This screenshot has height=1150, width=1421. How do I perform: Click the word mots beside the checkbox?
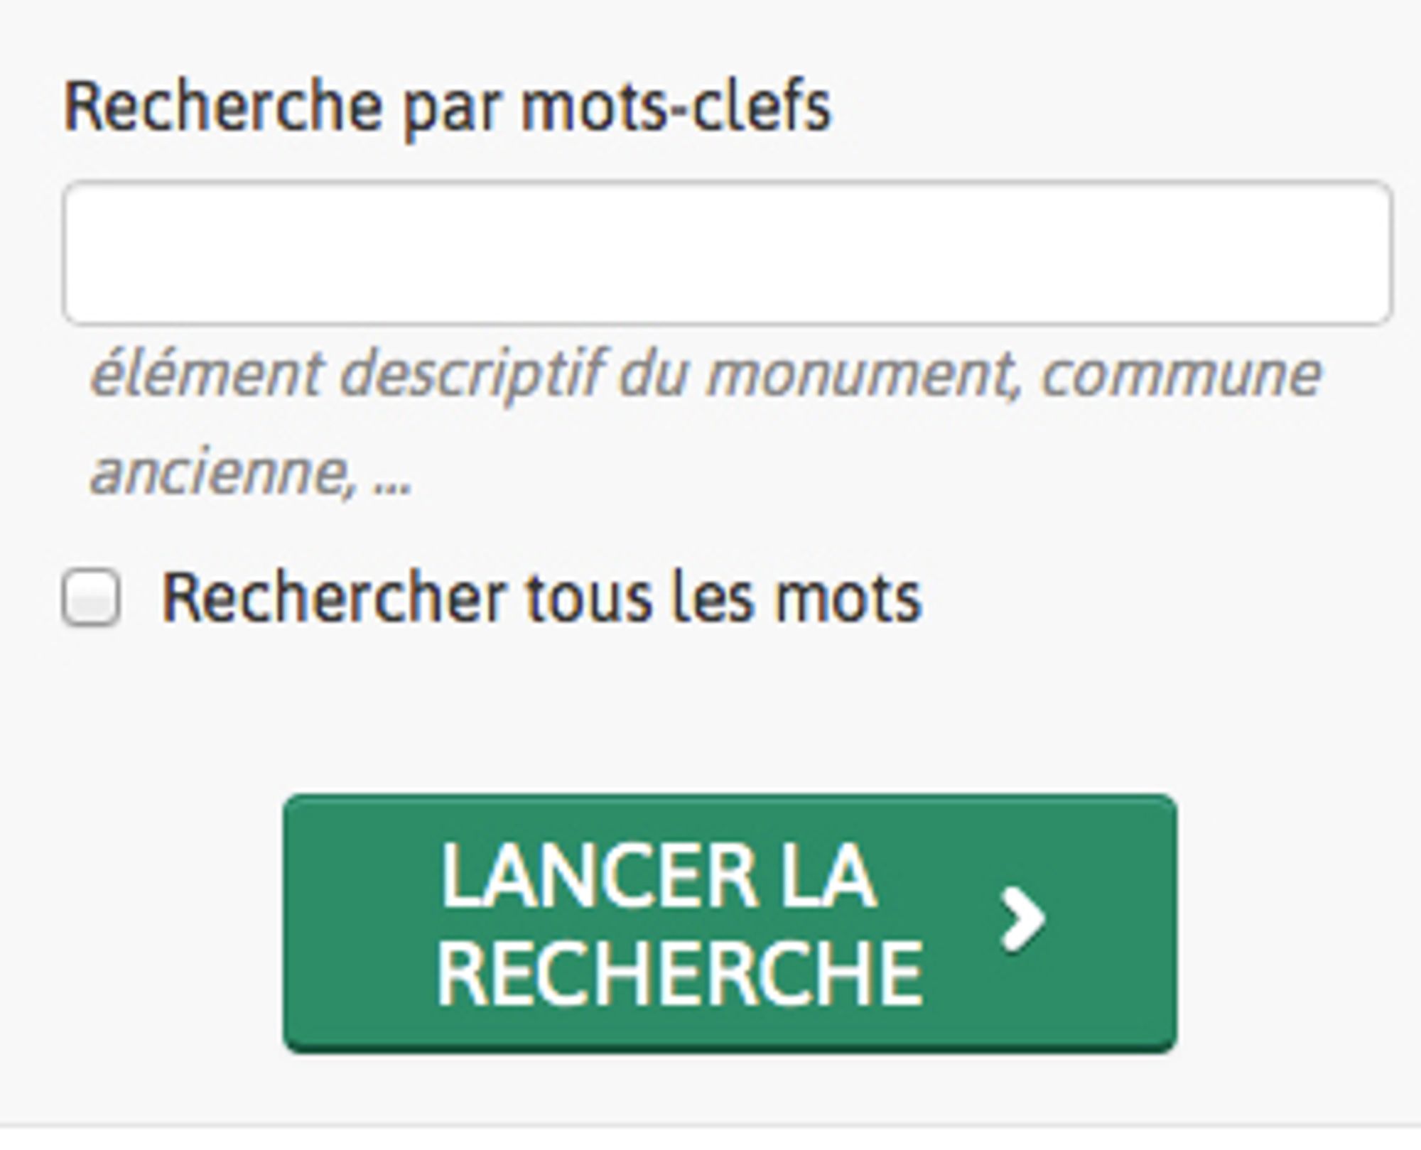click(848, 599)
